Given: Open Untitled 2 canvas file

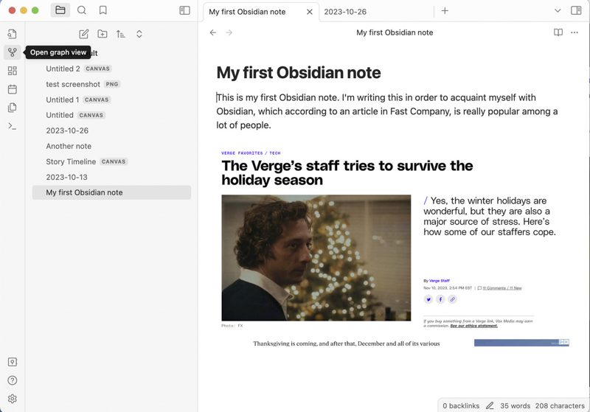Looking at the screenshot, I should 111,69.
